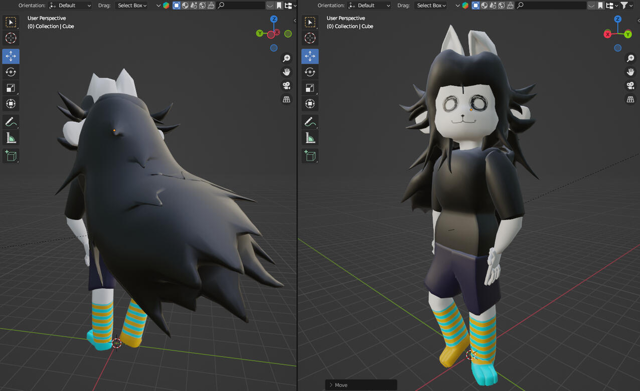Activate the Cursor tool in right viewport

(x=310, y=38)
